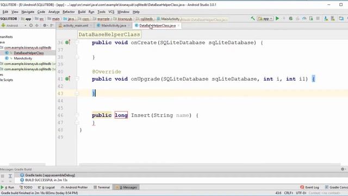This screenshot has height=196, width=348.
Task: Toggle the Messages tool window tab
Action: 126,187
